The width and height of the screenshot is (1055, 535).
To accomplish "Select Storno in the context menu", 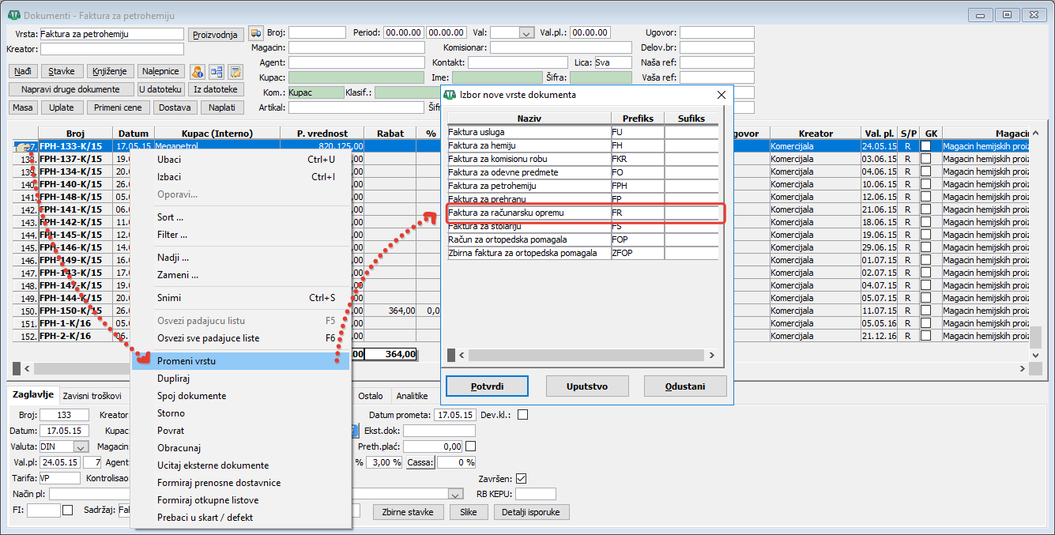I will pos(171,413).
